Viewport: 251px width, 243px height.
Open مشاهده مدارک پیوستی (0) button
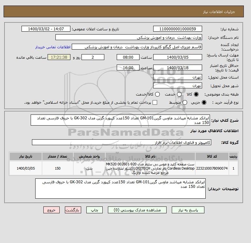coord(137,210)
